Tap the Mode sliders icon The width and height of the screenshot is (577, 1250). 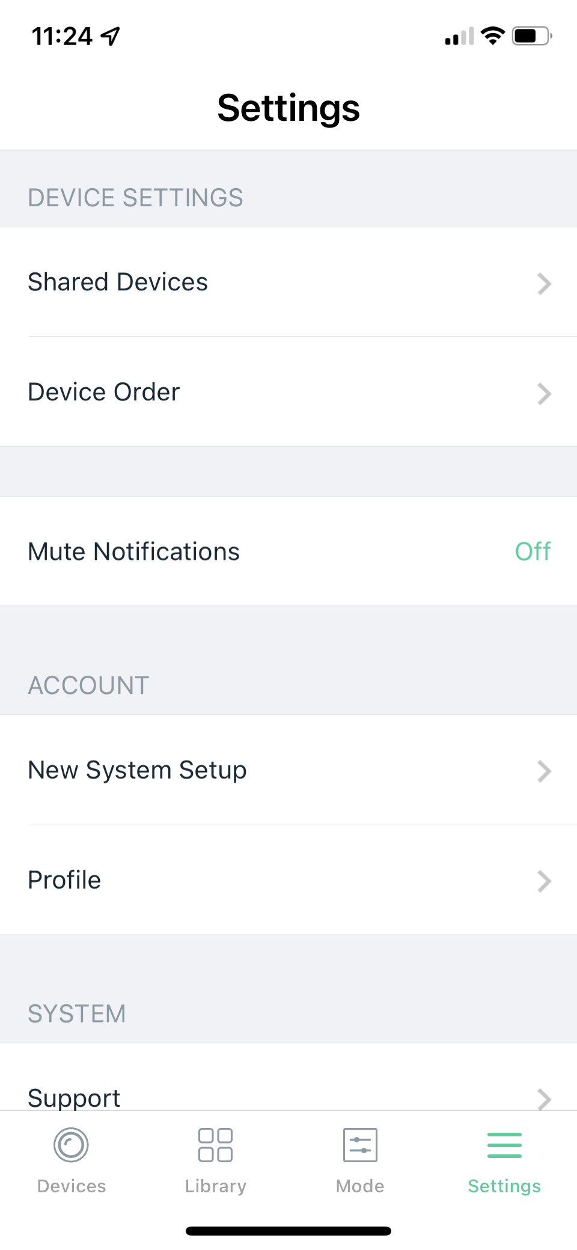pyautogui.click(x=360, y=1145)
